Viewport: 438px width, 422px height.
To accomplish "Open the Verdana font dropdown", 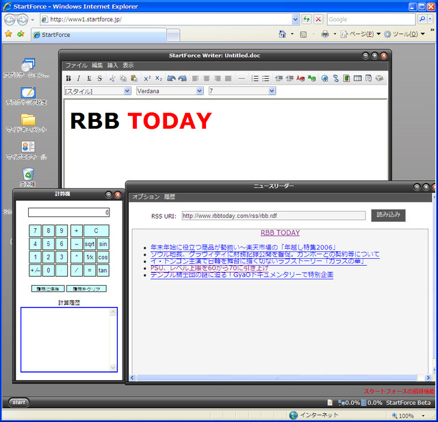I will tap(170, 91).
